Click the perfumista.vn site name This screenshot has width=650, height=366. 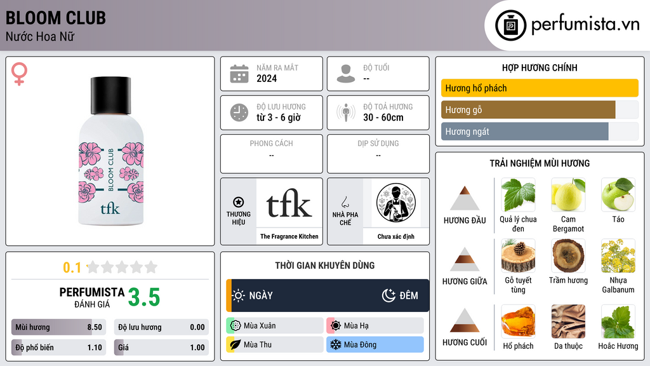tap(585, 24)
